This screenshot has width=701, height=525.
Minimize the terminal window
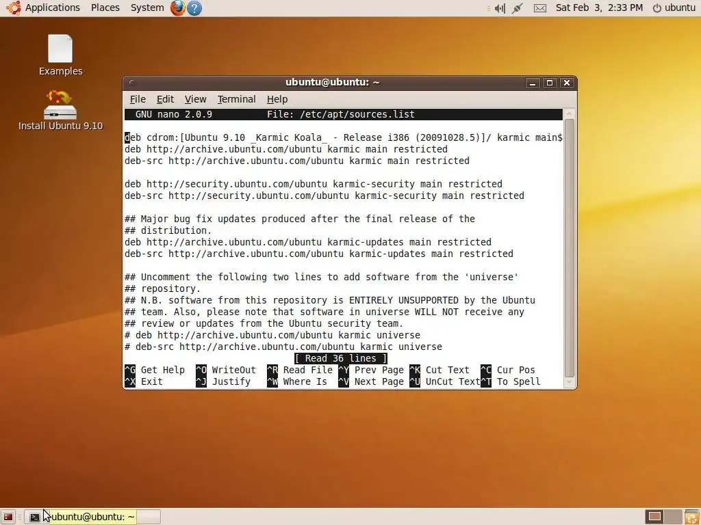[x=532, y=83]
